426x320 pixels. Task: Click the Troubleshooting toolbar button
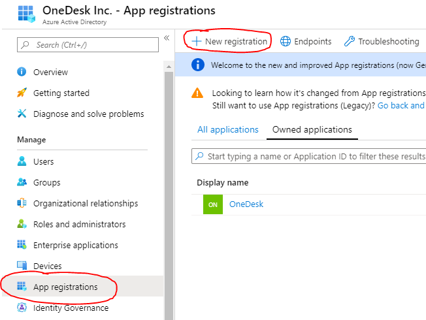coord(382,41)
